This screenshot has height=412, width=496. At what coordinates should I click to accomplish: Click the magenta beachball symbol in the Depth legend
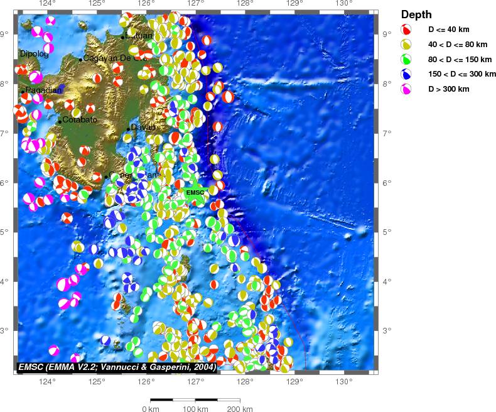click(x=407, y=90)
